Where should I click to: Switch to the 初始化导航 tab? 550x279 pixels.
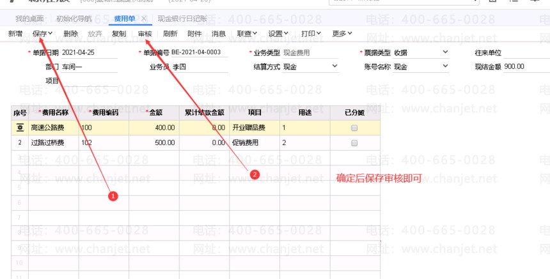click(x=74, y=19)
